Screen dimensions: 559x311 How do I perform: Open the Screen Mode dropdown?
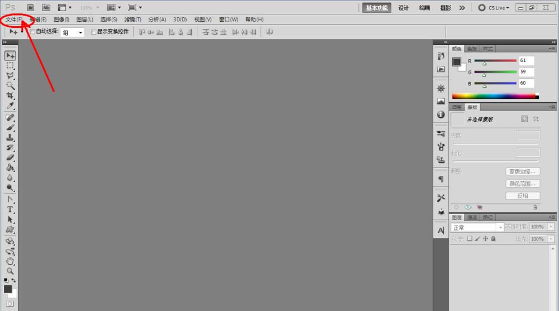click(x=135, y=7)
